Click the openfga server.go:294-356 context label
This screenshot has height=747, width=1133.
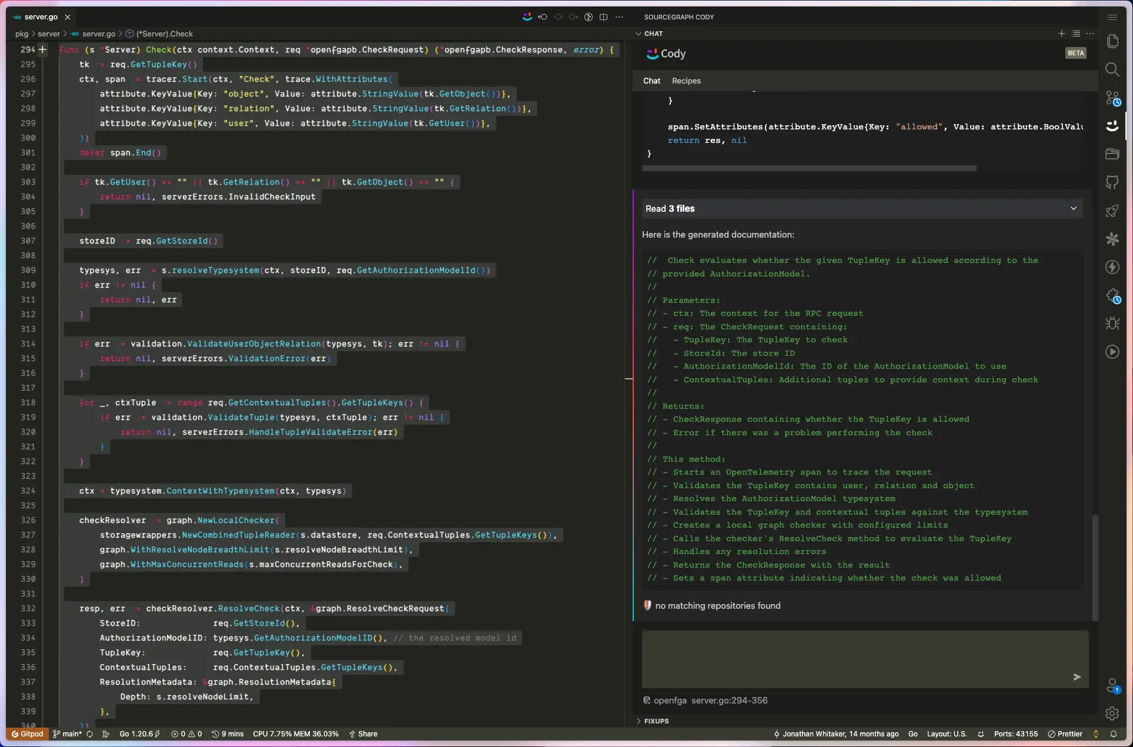point(706,700)
